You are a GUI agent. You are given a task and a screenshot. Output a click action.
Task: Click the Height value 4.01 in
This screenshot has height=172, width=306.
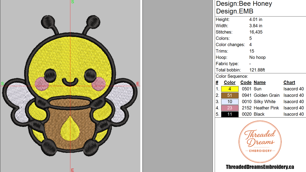(x=256, y=19)
